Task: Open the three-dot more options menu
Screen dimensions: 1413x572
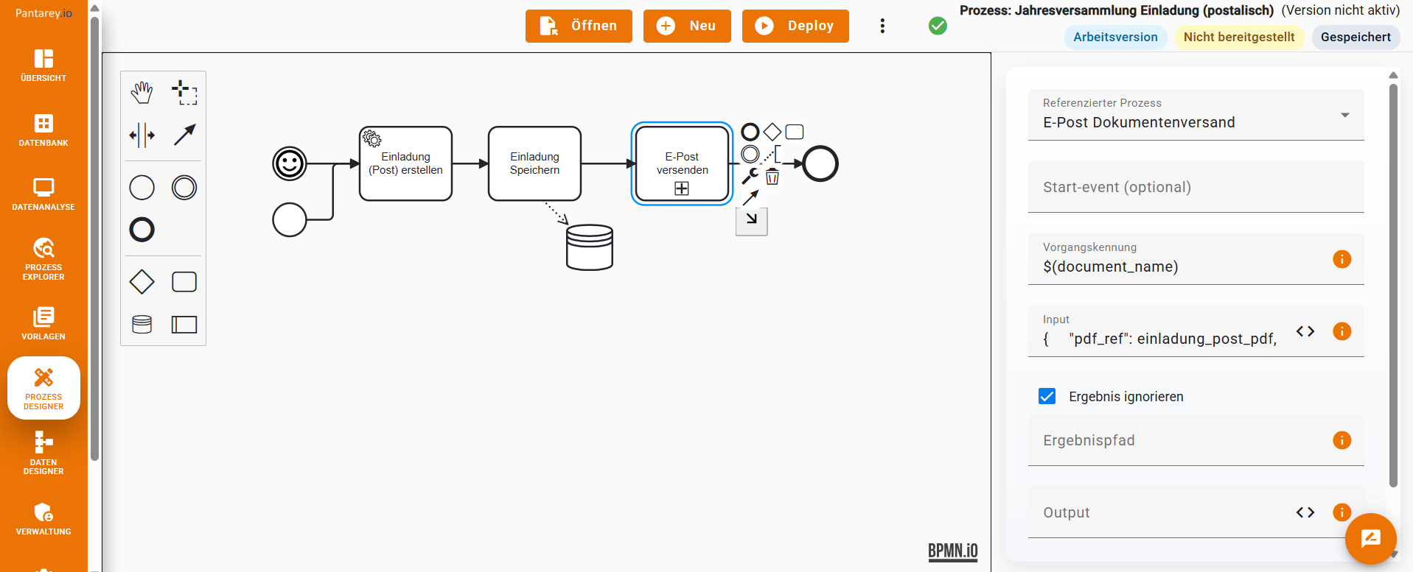Action: pyautogui.click(x=882, y=27)
